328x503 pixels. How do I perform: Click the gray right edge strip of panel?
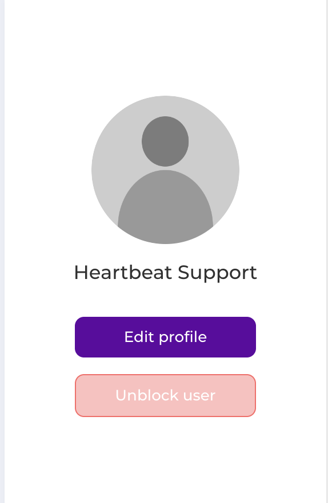(327, 252)
